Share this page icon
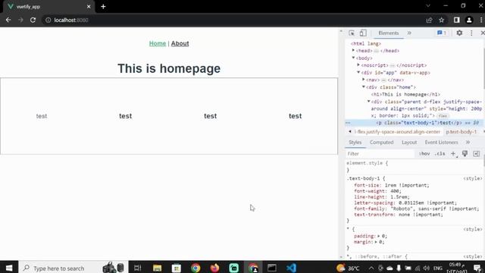Image resolution: width=485 pixels, height=273 pixels. [429, 20]
